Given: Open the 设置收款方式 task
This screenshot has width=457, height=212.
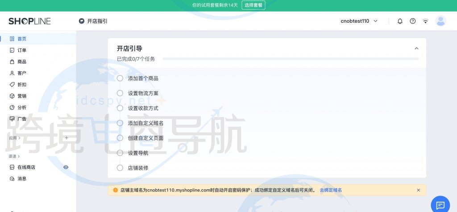Looking at the screenshot, I should click(143, 108).
